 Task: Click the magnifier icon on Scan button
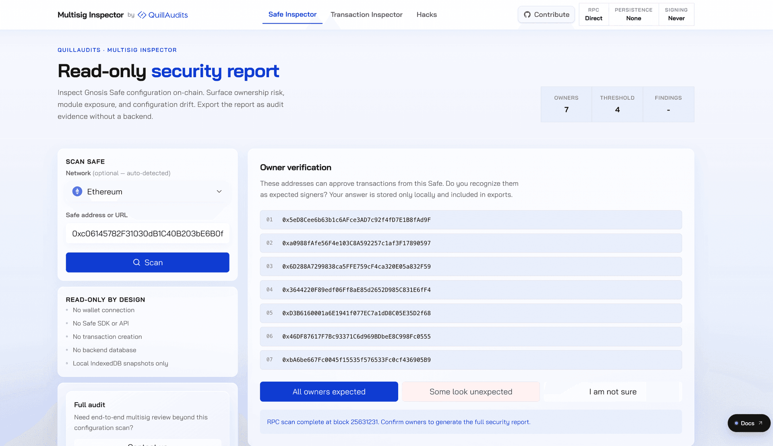136,262
